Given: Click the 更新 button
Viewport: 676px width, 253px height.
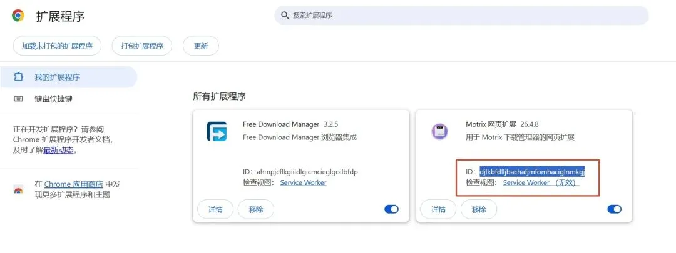Looking at the screenshot, I should [x=201, y=46].
